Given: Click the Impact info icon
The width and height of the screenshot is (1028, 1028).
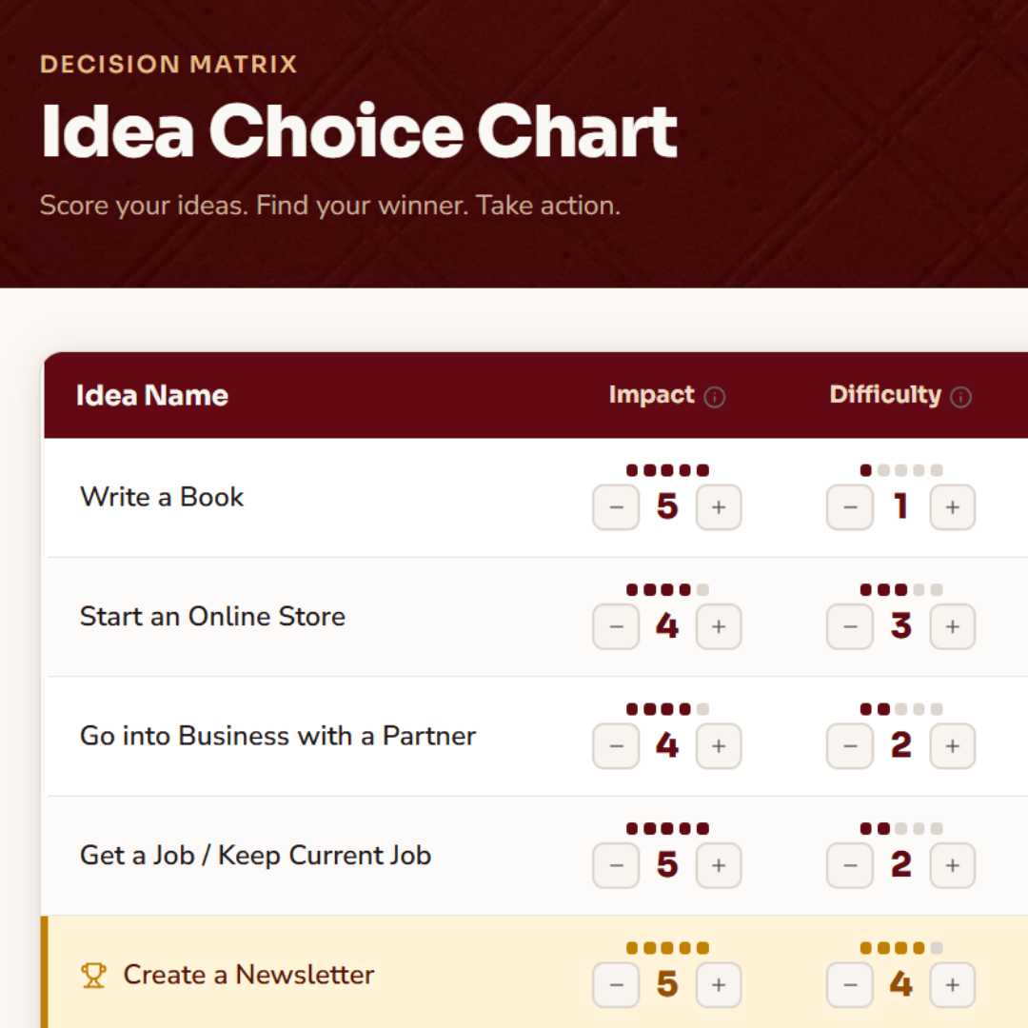Looking at the screenshot, I should [715, 397].
